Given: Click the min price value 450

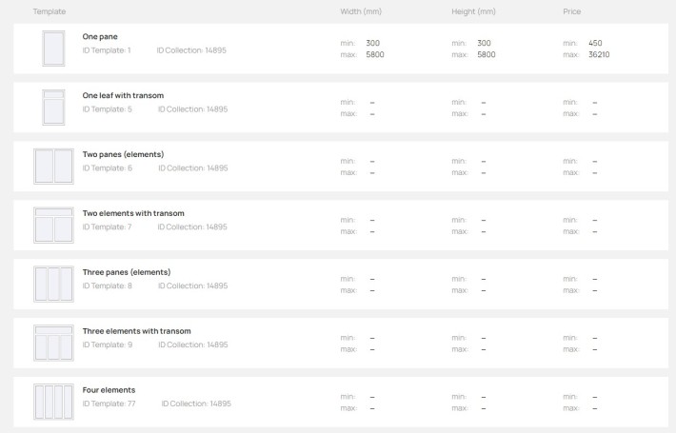Looking at the screenshot, I should [595, 43].
